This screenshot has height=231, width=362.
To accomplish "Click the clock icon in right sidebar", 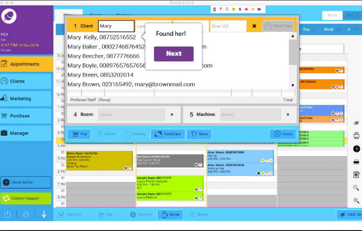I will [x=356, y=149].
